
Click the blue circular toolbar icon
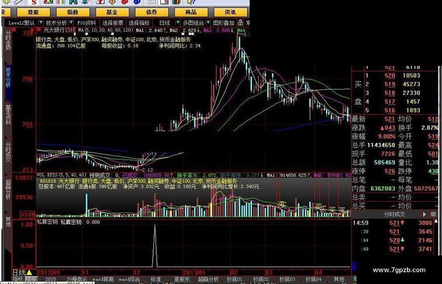137,2
